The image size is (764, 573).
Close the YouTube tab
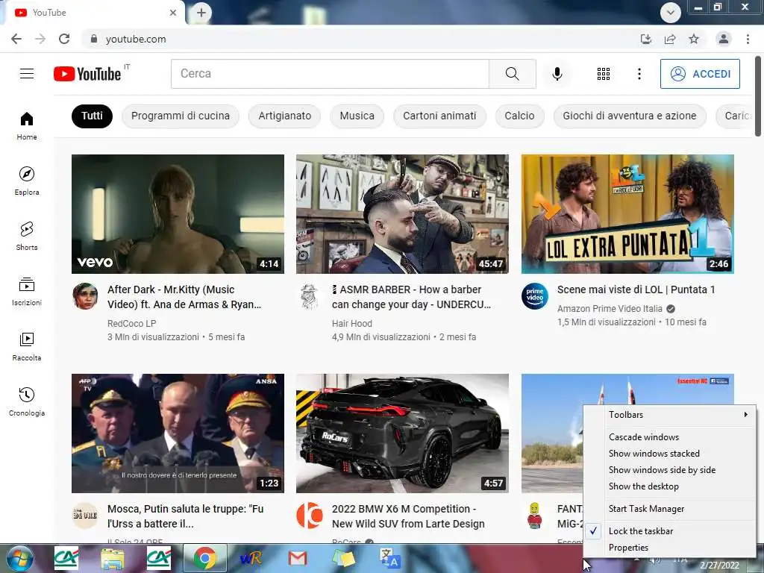click(173, 13)
